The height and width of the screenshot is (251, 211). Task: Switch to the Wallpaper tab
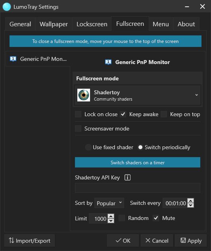pos(54,24)
